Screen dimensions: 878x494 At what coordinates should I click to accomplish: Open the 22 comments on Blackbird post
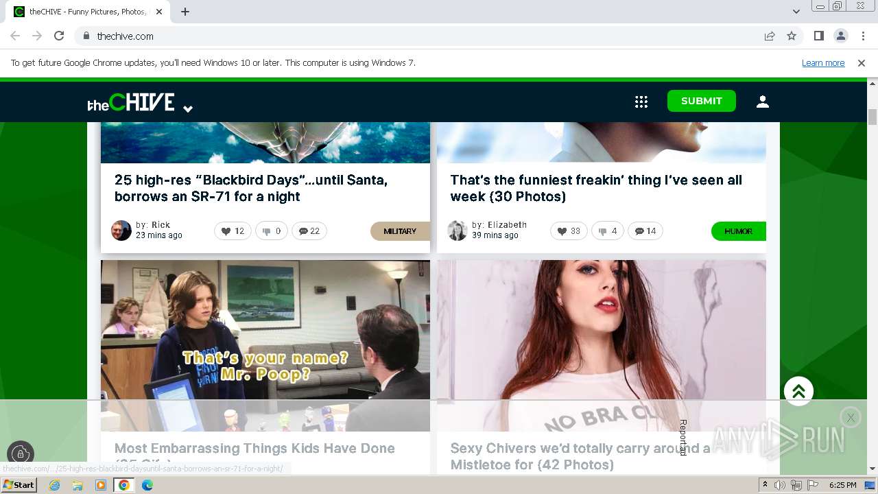tap(309, 231)
